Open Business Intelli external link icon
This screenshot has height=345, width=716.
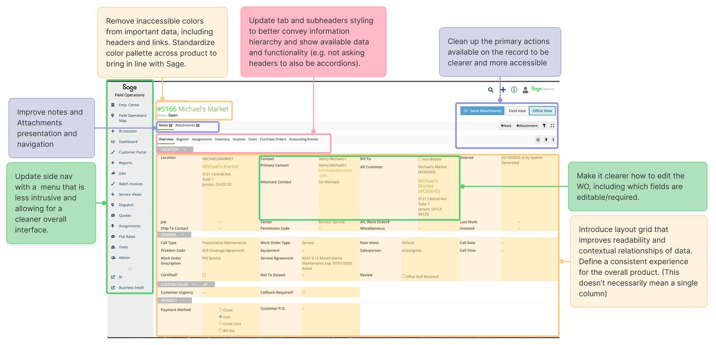point(113,288)
